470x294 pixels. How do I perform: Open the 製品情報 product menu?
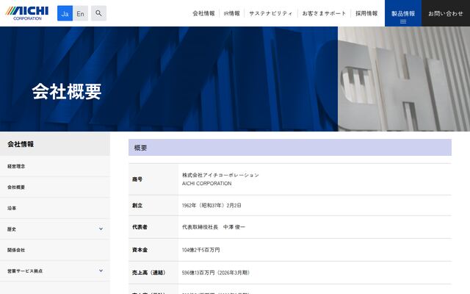click(x=403, y=13)
